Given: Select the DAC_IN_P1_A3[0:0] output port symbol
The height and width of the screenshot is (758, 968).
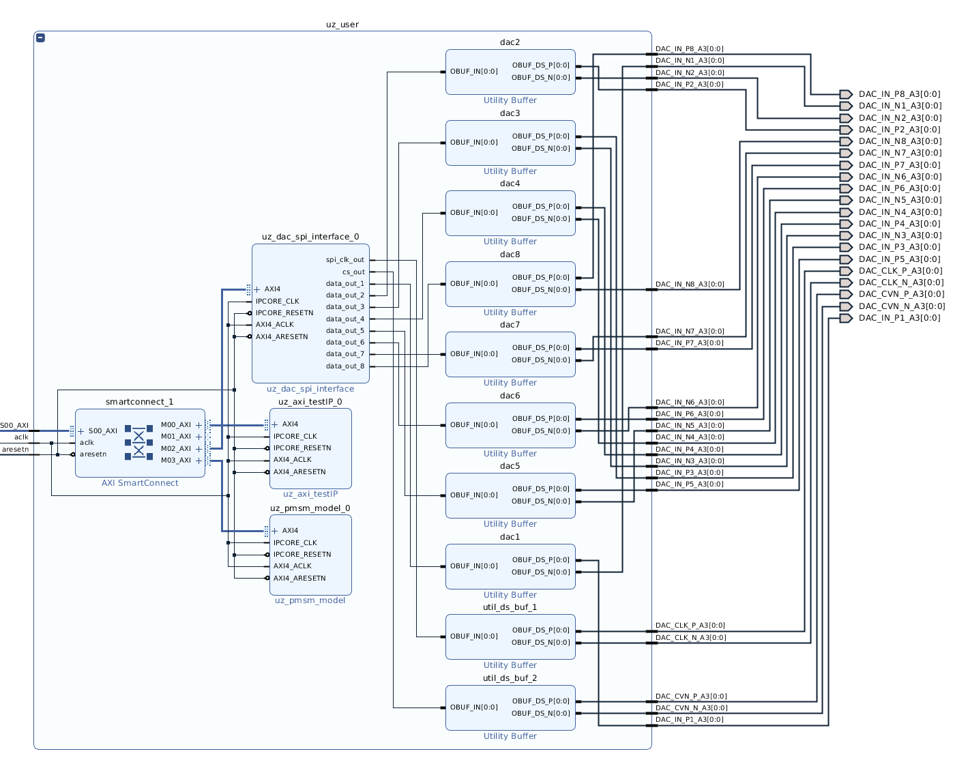Looking at the screenshot, I should (x=846, y=318).
